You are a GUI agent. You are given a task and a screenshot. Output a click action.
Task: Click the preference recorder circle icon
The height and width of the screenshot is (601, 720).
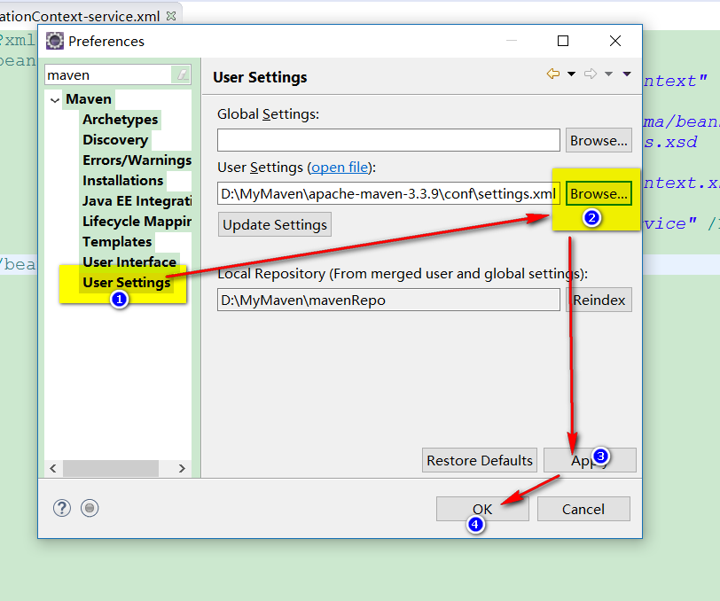[90, 508]
